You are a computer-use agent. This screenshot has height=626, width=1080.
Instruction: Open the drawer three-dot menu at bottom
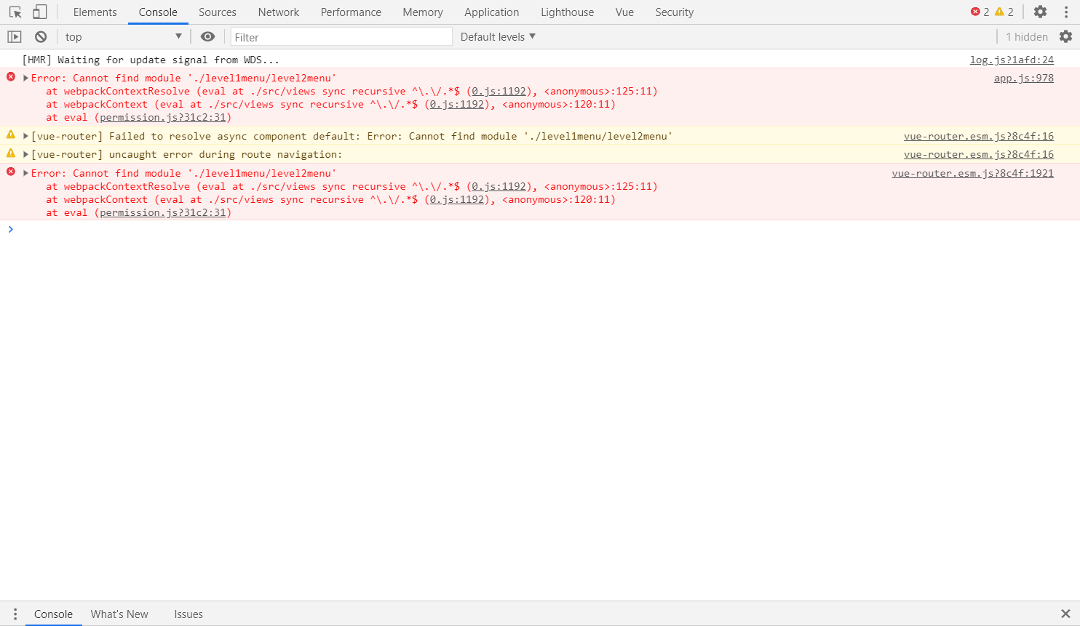click(x=15, y=614)
